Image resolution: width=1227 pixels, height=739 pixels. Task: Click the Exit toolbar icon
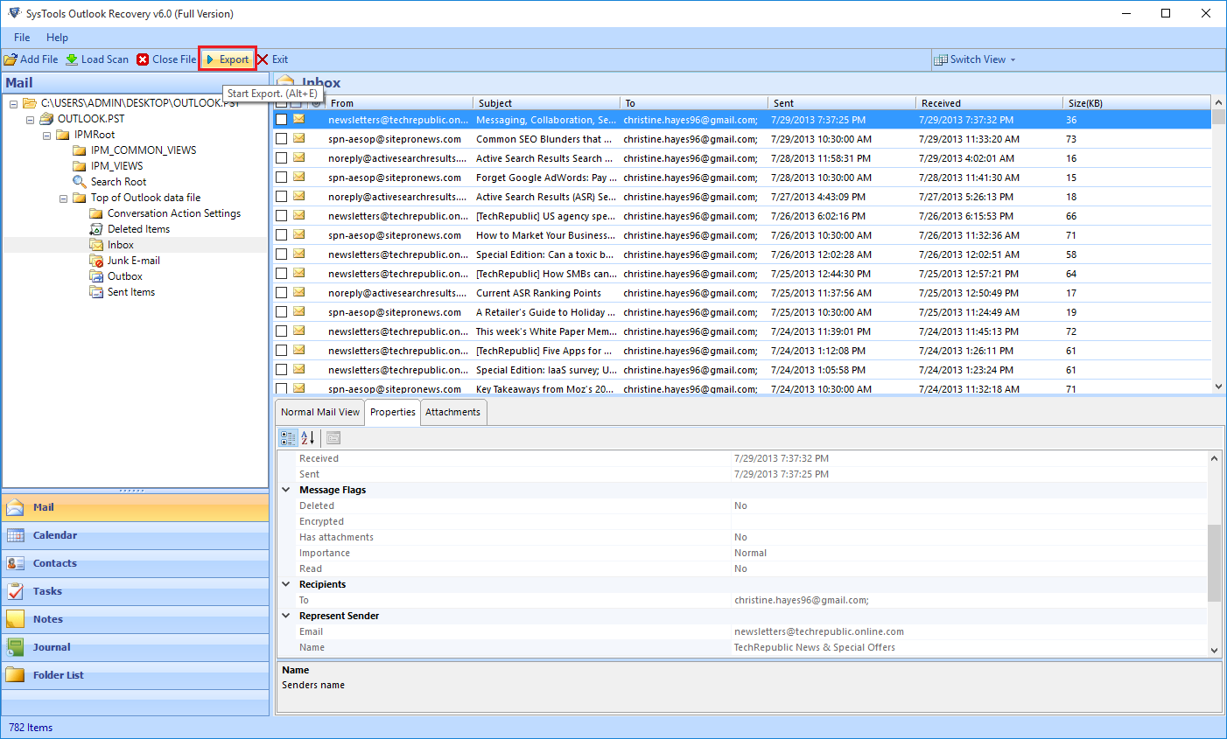pyautogui.click(x=263, y=59)
